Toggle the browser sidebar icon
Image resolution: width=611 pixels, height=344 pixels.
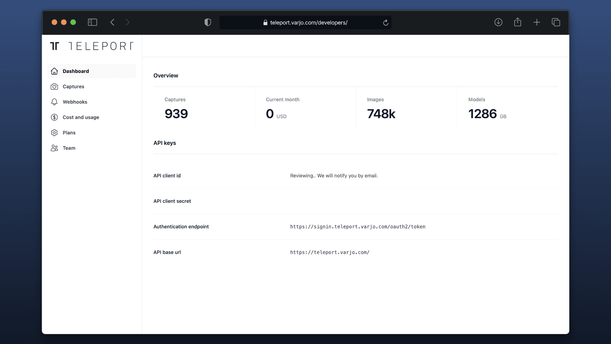click(x=92, y=22)
